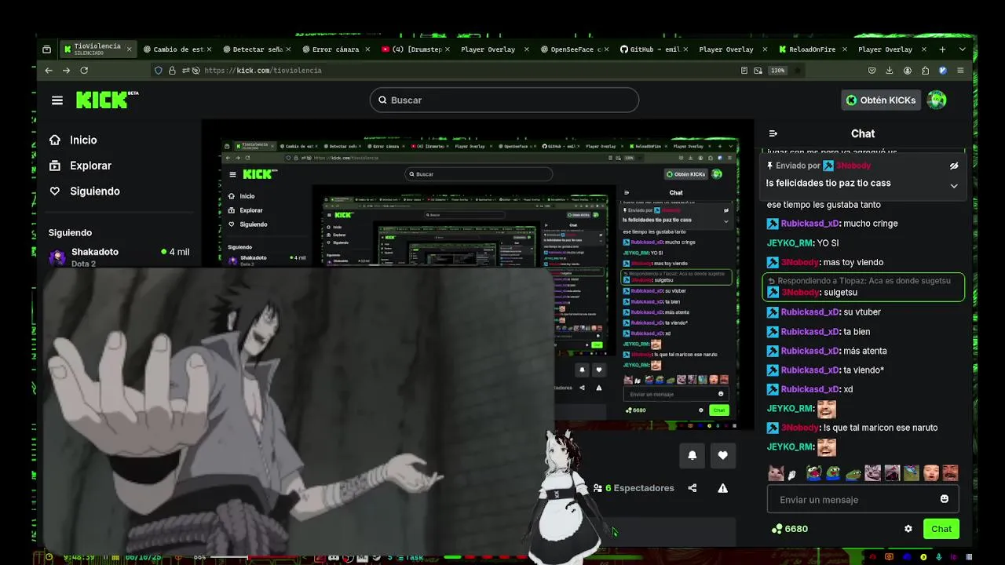Report the stream with the warning triangle icon
This screenshot has height=565, width=1005.
point(722,488)
